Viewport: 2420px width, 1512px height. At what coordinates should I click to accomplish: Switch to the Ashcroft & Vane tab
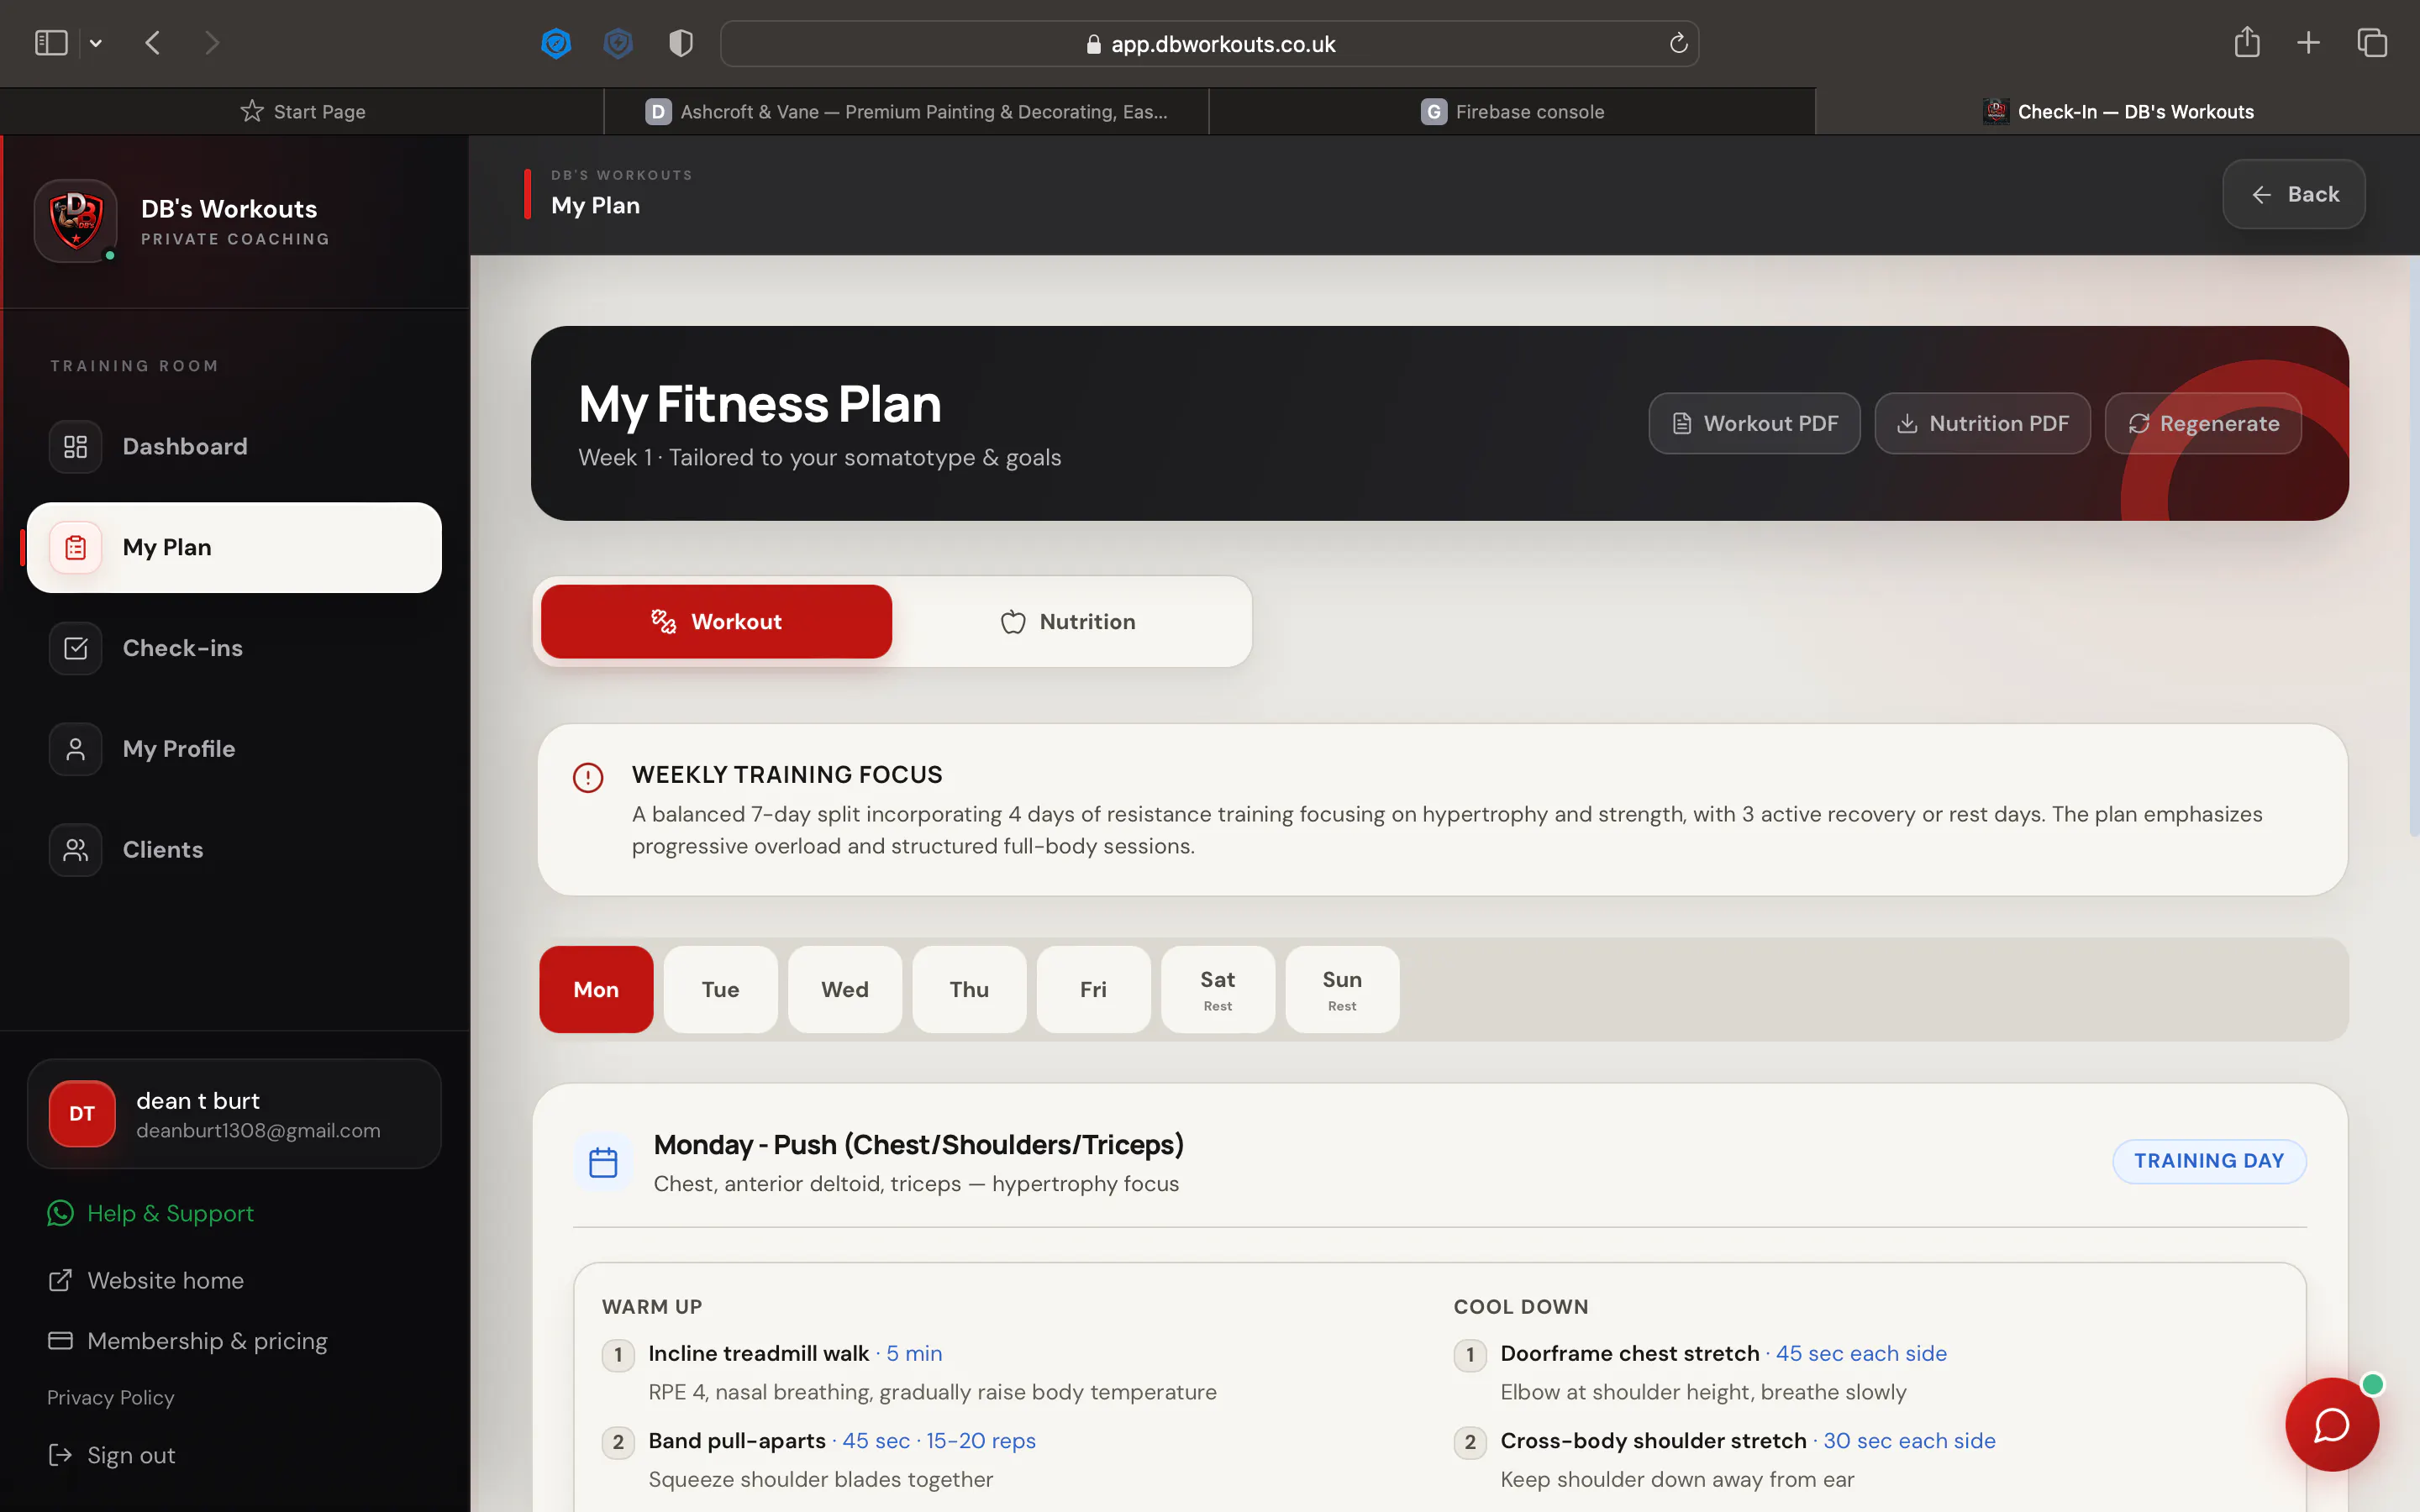pos(907,111)
